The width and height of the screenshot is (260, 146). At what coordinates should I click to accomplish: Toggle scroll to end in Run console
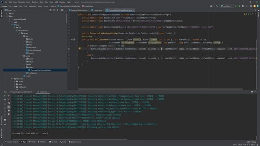pos(9,107)
